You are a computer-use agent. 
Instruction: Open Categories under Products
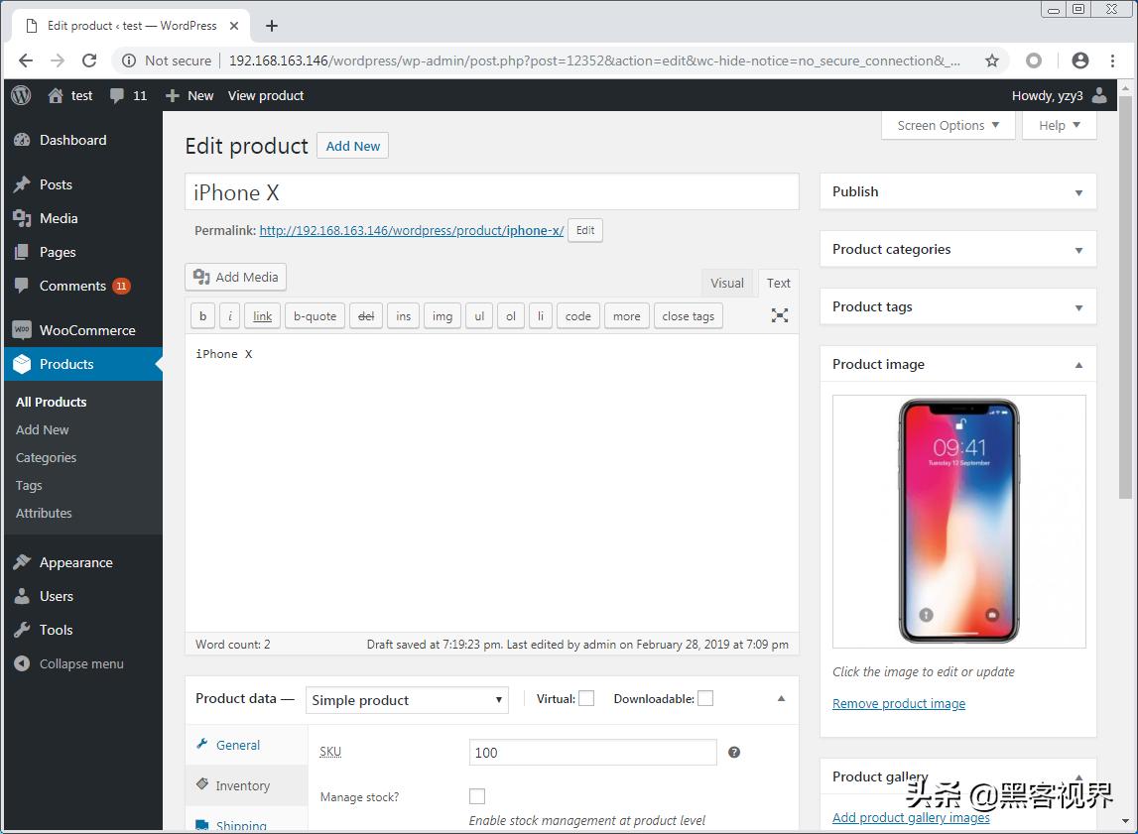pos(46,457)
